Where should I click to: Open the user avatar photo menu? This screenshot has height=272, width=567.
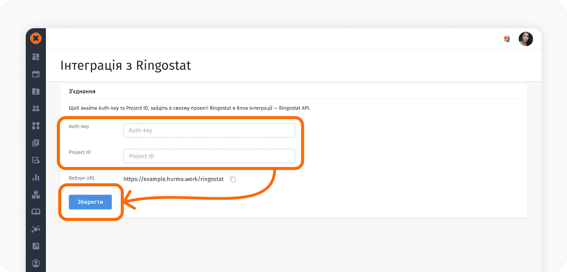(x=526, y=39)
